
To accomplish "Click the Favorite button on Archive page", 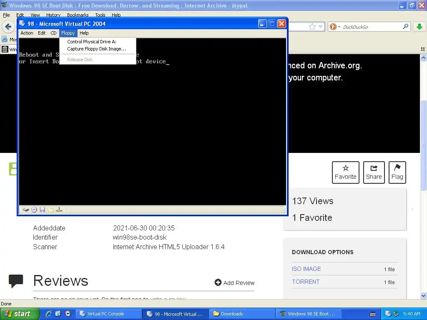I will coord(346,172).
